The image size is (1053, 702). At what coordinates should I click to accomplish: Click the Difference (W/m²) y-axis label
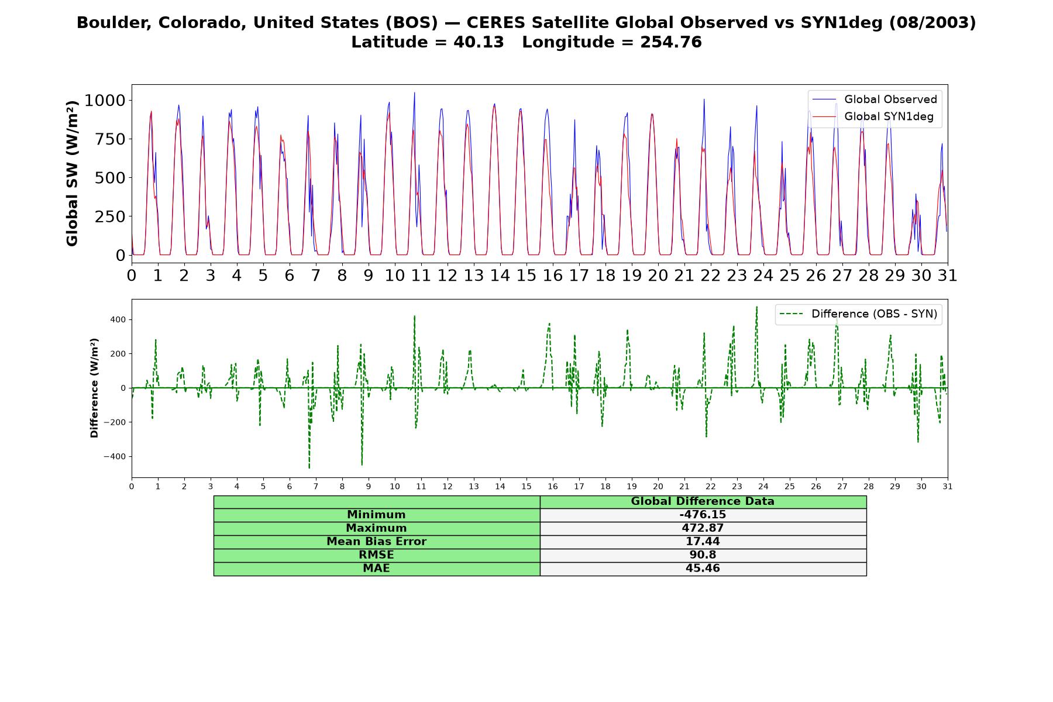(x=94, y=388)
